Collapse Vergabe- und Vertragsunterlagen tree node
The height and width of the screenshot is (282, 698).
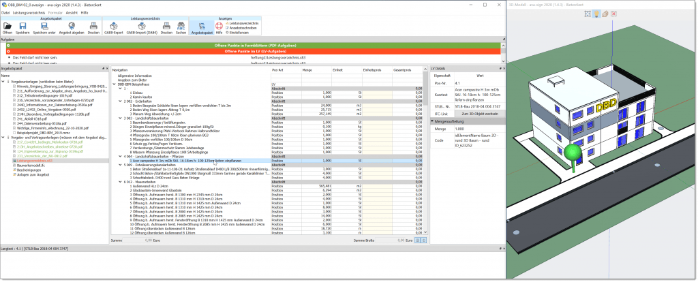tap(3, 137)
